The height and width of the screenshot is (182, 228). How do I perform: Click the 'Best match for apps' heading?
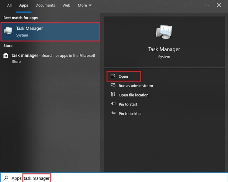pos(21,18)
